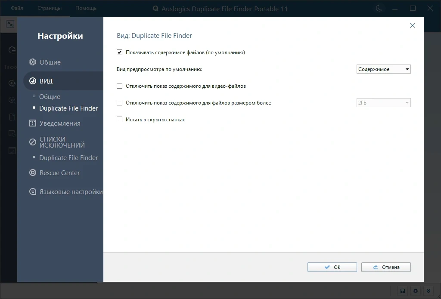Toggle dark mode moon icon in title bar
Screen dimensions: 441x299
coord(379,9)
